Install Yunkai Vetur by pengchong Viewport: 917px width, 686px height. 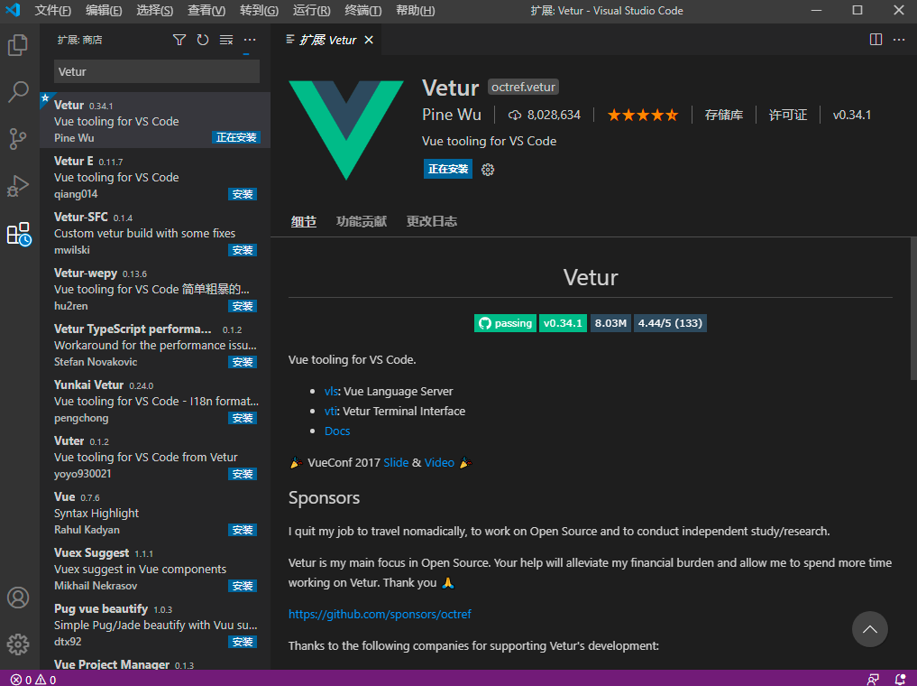point(243,419)
